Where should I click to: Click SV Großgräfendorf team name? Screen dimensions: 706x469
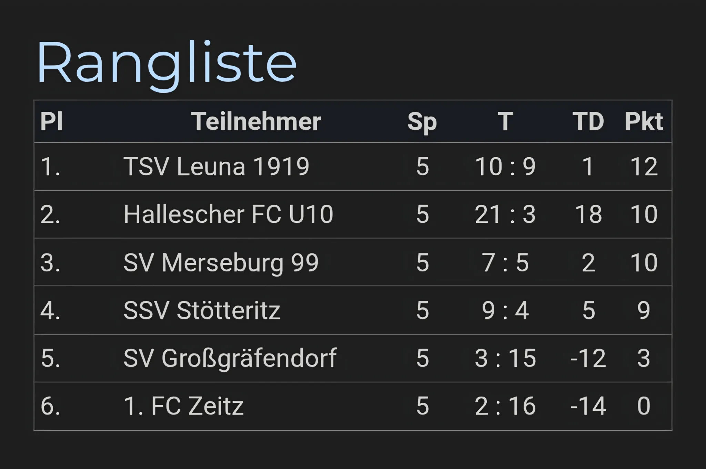click(230, 358)
